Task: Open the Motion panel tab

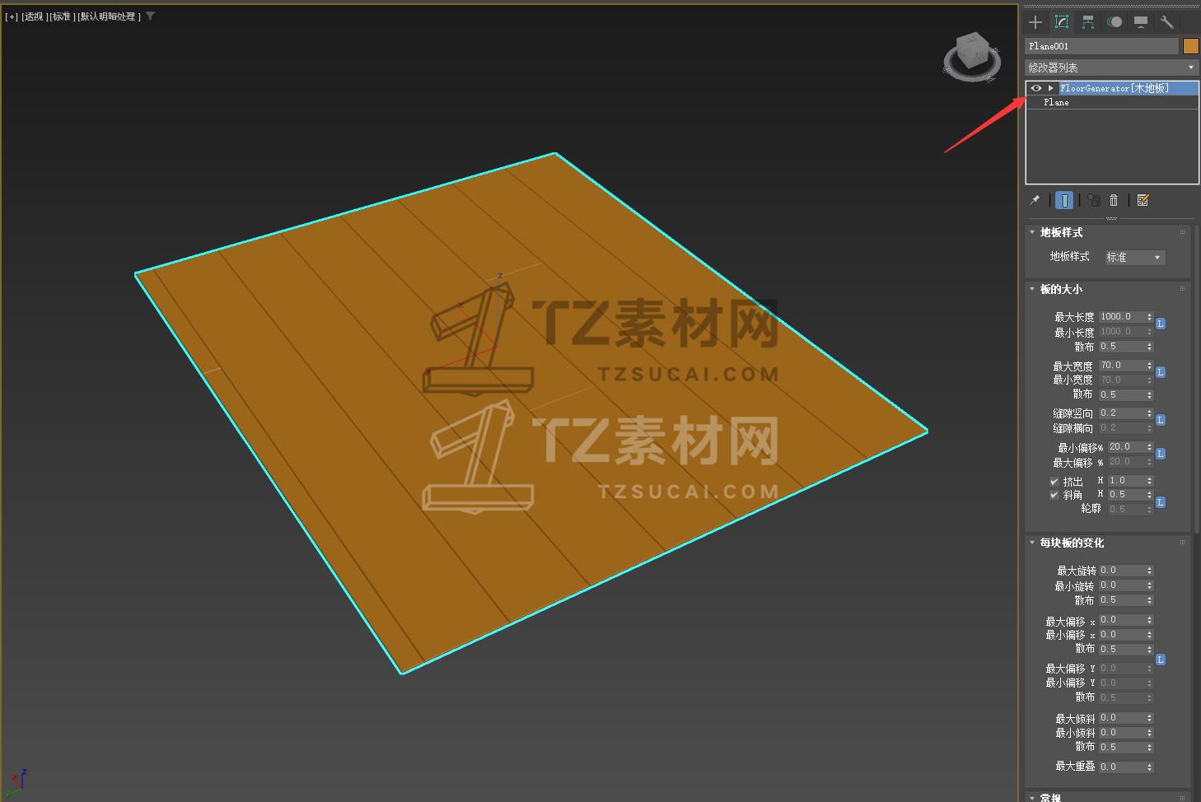Action: 1115,22
